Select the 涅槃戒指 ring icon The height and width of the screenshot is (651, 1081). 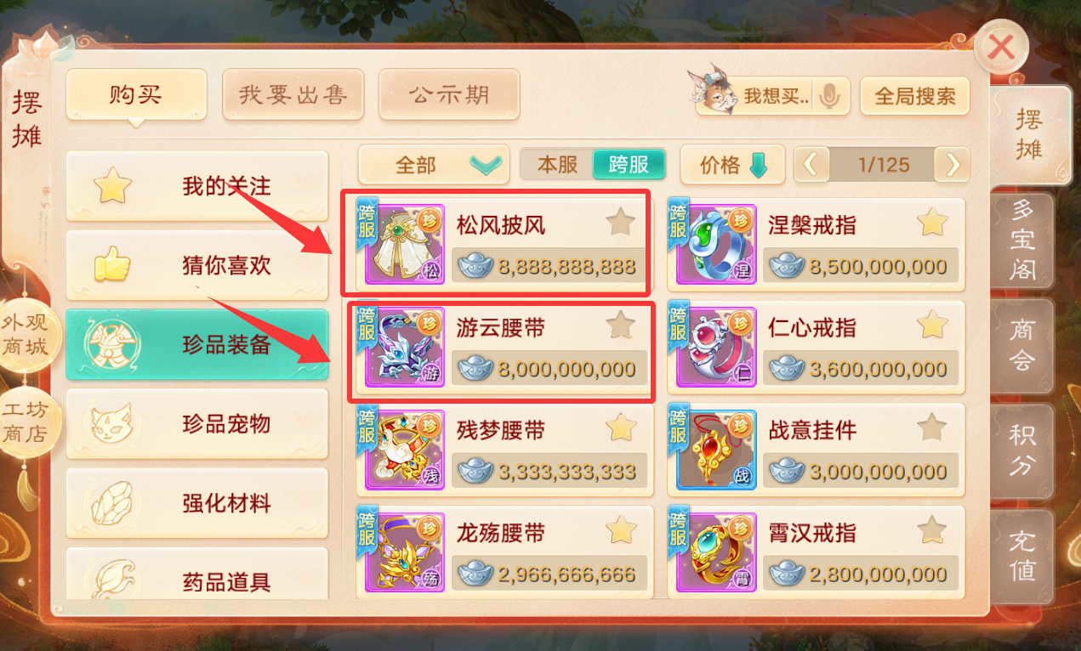(716, 244)
